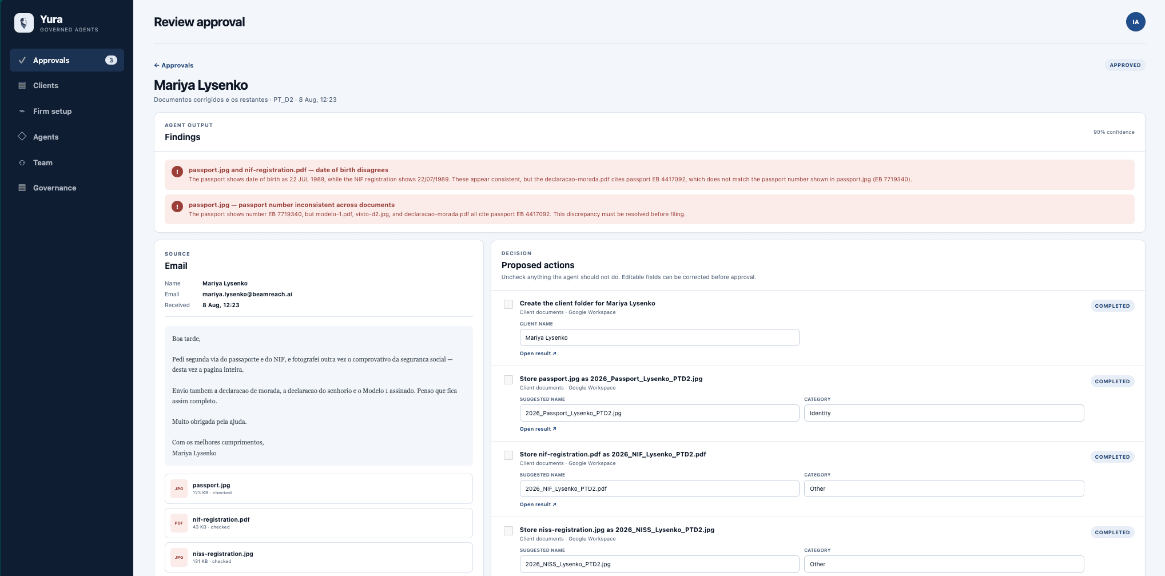Viewport: 1165px width, 576px height.
Task: Click COMPLETED badge on niss-registration.jpg action
Action: (1112, 533)
